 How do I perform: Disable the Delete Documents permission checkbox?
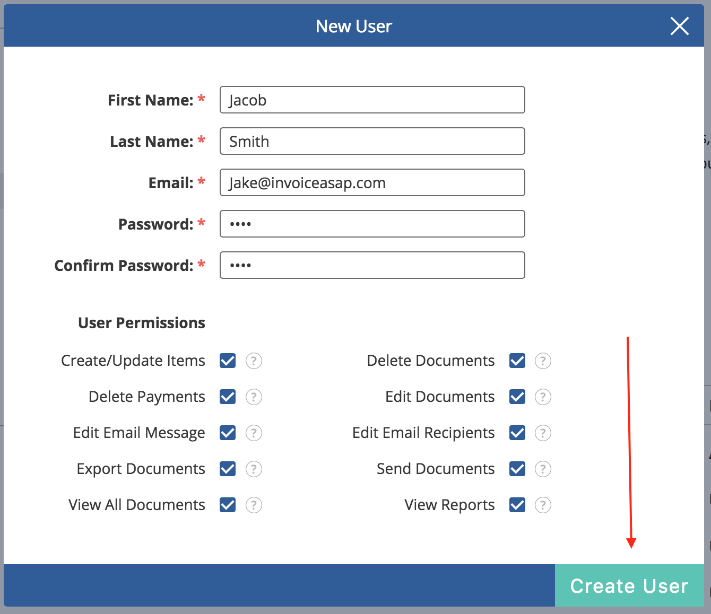click(517, 361)
